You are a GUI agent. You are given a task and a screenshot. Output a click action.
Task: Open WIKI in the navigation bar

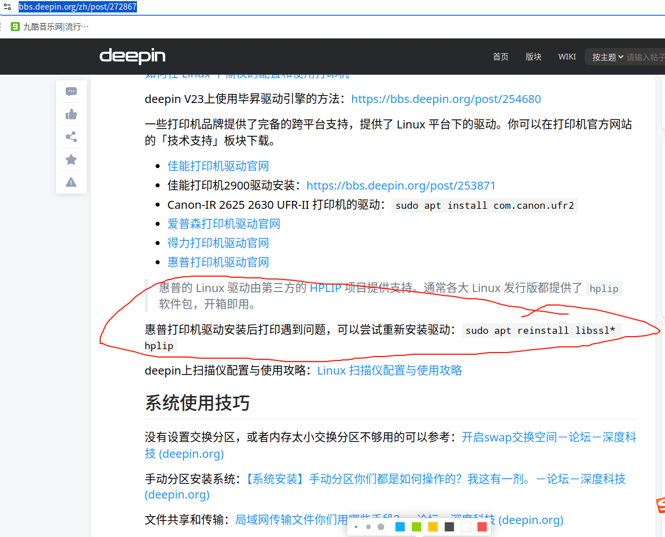(x=567, y=57)
